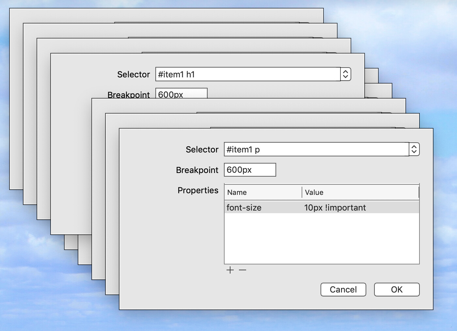Confirm the dialog with OK

[x=397, y=290]
